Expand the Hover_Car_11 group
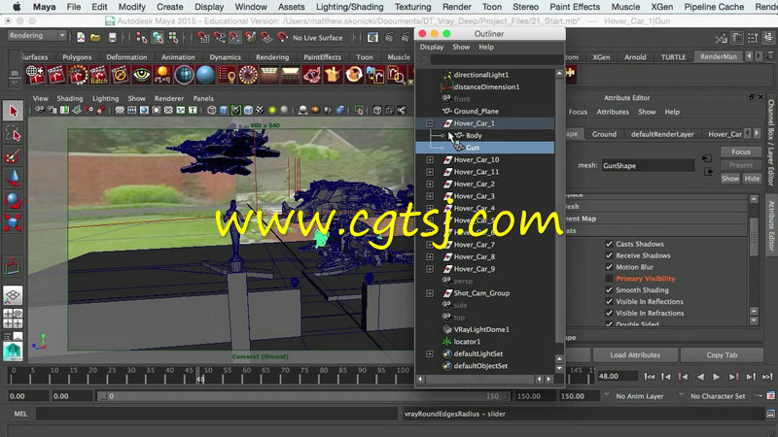 click(430, 172)
